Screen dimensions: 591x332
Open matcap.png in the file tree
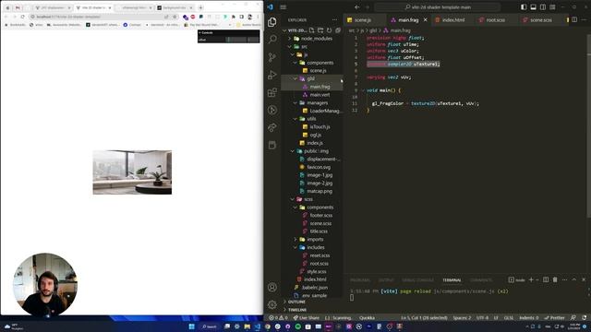(320, 191)
